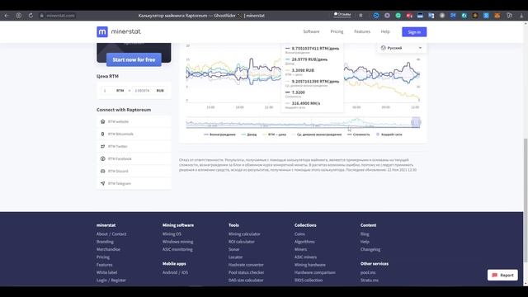Click the minerstat logo icon
Screen dimensions: 528x297
click(x=102, y=31)
